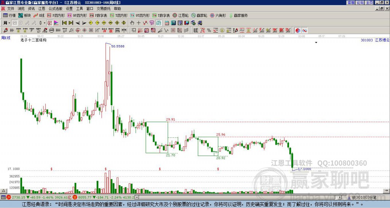
Task: Open the calendar icon tool
Action: point(167,23)
